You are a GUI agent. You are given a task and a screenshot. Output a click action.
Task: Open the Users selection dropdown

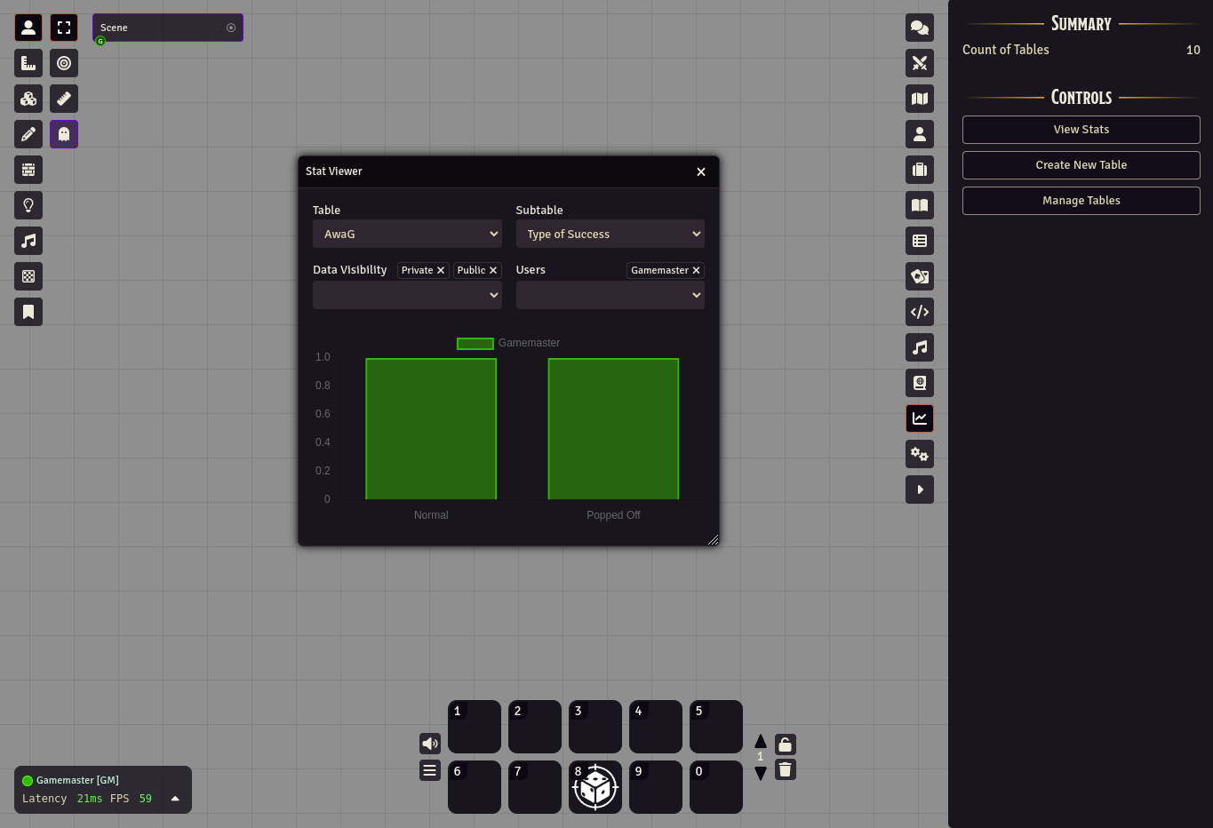click(x=610, y=295)
